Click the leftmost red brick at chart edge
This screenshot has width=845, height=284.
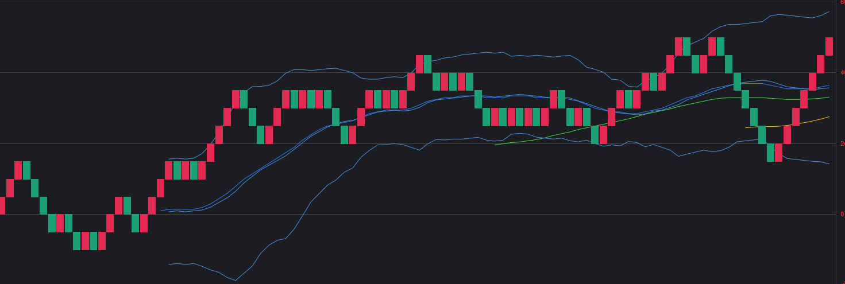pos(2,205)
